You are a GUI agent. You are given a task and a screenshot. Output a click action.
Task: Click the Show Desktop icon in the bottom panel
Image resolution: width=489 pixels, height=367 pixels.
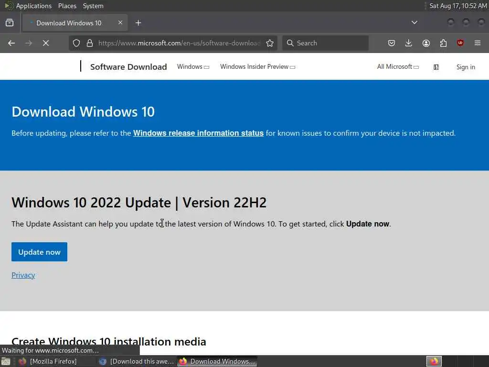6,362
